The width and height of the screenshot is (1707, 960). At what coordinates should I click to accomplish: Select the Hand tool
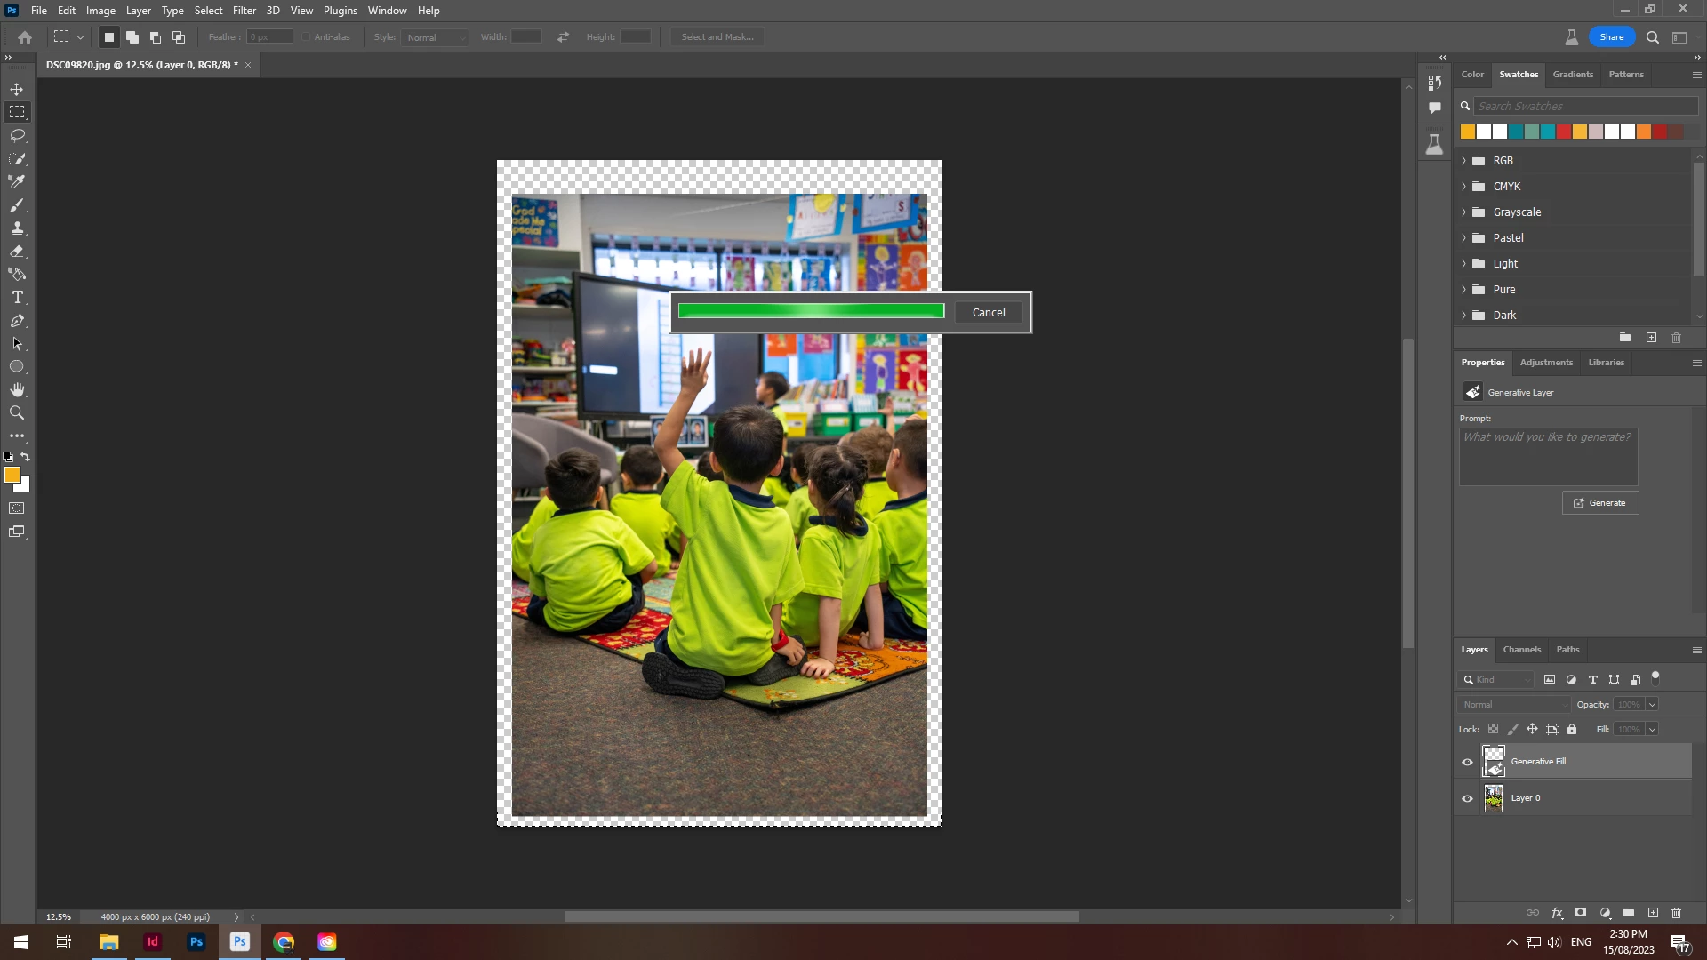tap(17, 390)
